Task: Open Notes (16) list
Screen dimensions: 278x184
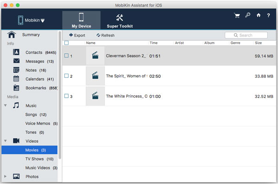Action: click(x=36, y=70)
